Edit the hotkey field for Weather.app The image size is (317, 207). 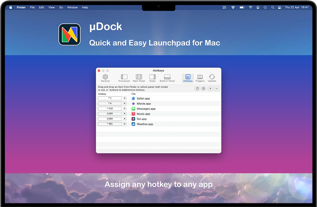pyautogui.click(x=110, y=124)
